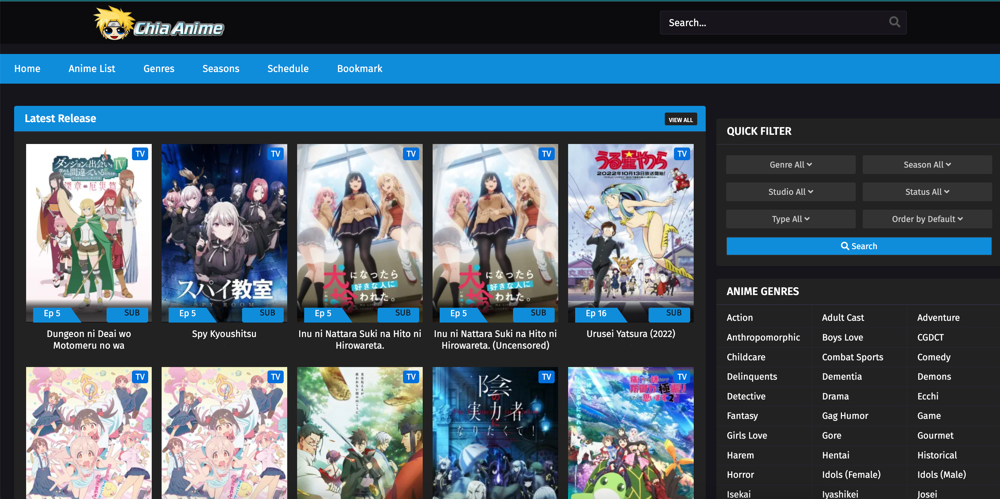Viewport: 1000px width, 499px height.
Task: Click the Spy Kyoushitsu title link
Action: [224, 334]
